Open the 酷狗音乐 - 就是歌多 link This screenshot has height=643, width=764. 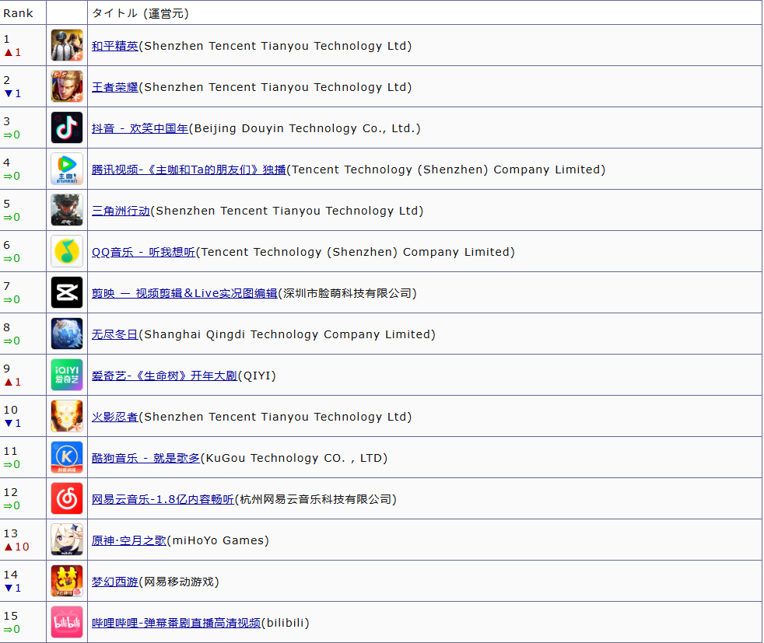pos(145,458)
